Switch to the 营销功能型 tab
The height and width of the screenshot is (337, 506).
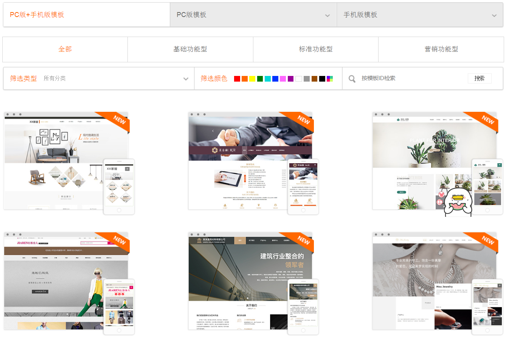click(441, 49)
